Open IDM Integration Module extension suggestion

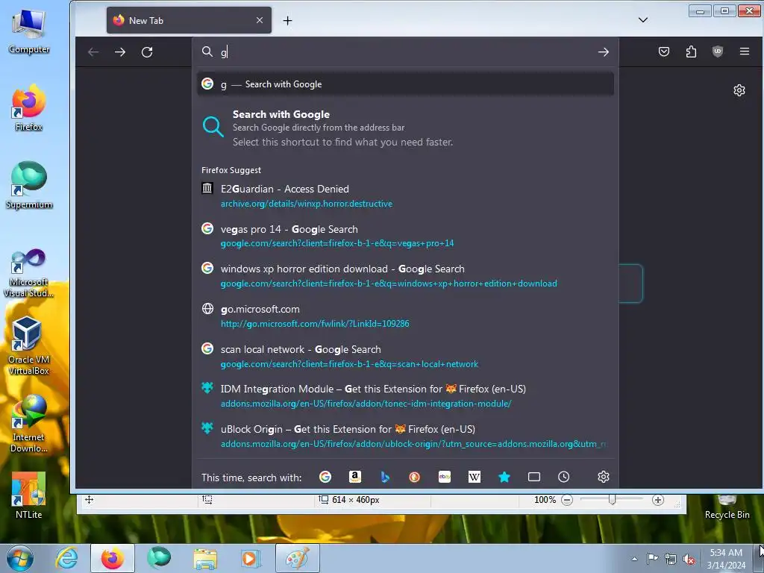405,396
